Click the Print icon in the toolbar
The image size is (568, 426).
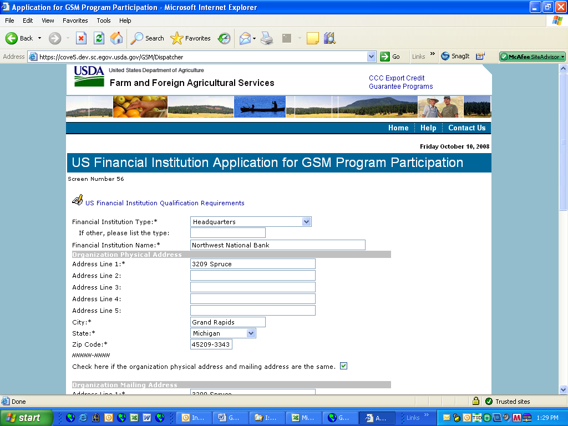pos(267,38)
